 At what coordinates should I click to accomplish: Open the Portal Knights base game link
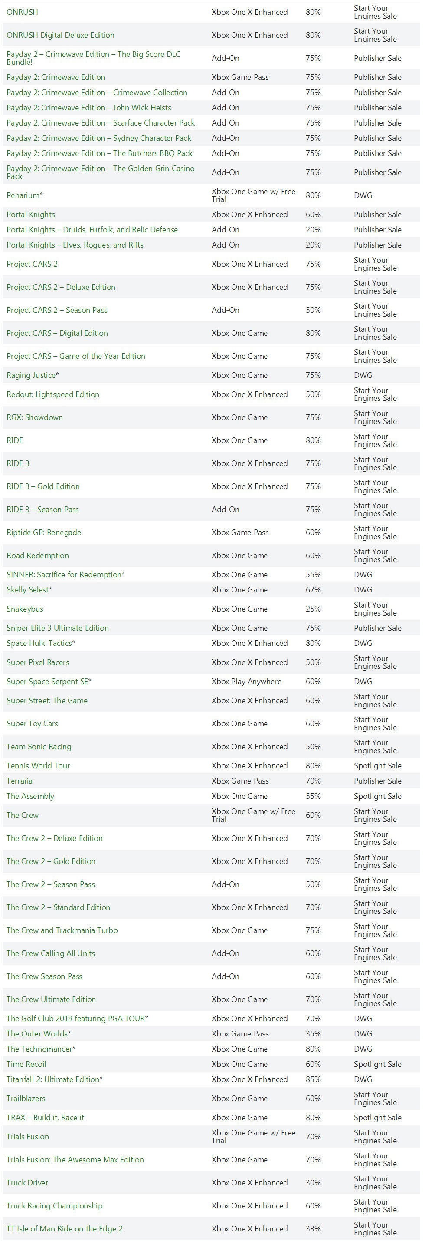tap(31, 215)
